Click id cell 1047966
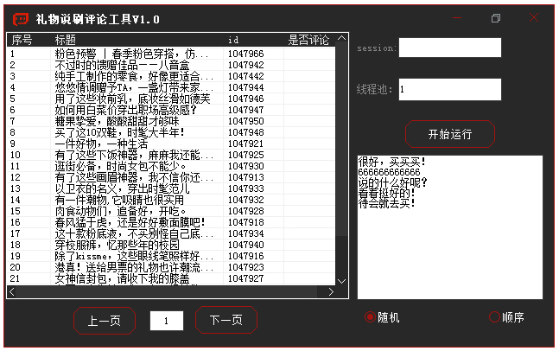559x351 pixels. 246,54
